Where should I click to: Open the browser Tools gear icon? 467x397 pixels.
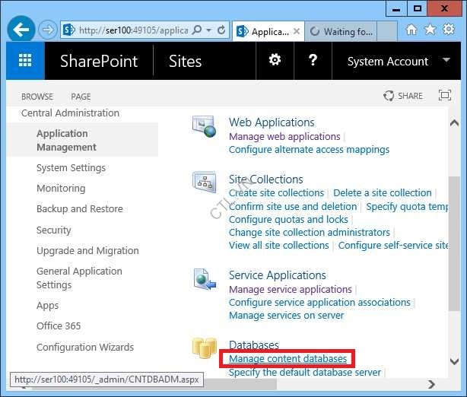[x=449, y=30]
